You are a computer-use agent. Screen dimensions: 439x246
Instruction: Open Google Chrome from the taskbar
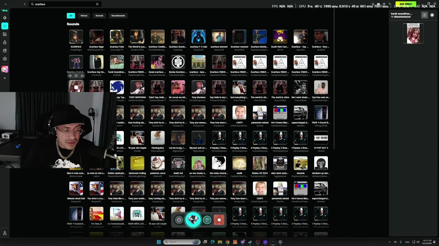point(227,242)
